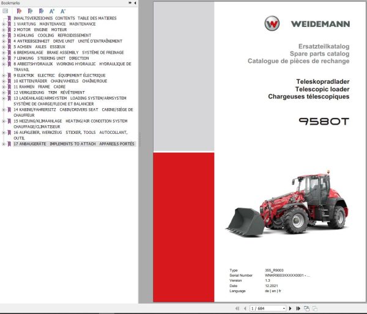This screenshot has width=367, height=314.
Task: Open 1 WARTUNG MAINTENANCE bookmark
Action: pos(54,24)
